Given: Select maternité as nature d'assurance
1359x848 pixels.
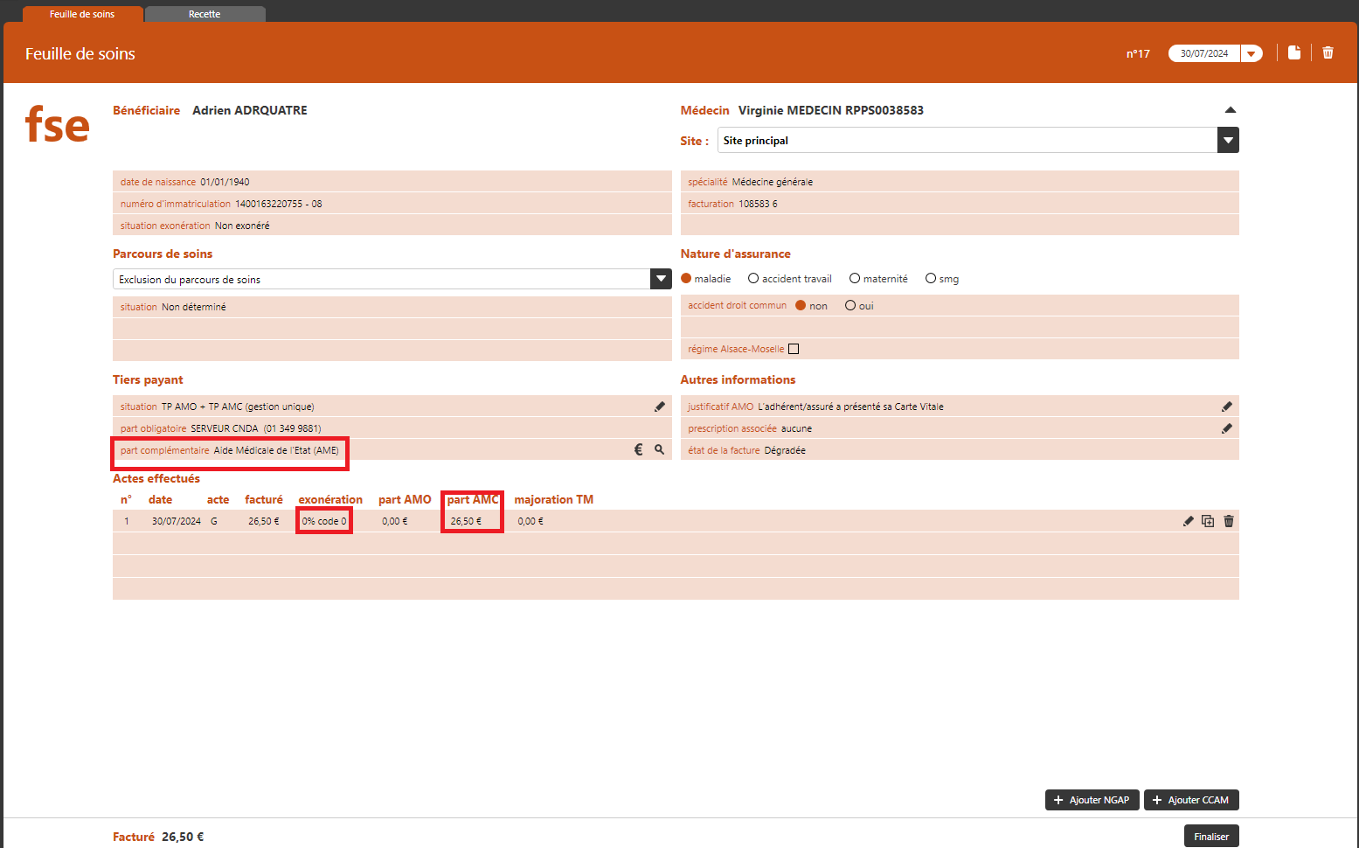Looking at the screenshot, I should pyautogui.click(x=855, y=279).
